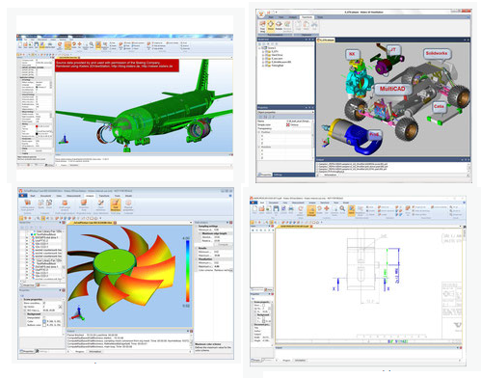Screen dimensions: 481x378
Task: Click red notice banner in airplane window
Action: [117, 66]
